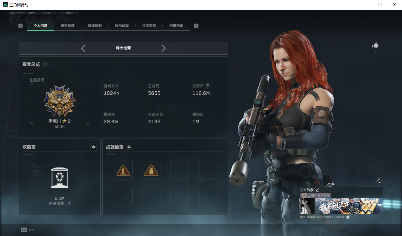402x236 pixels.
Task: Click the first empty badge slot in bottom row
Action: [x=123, y=196]
